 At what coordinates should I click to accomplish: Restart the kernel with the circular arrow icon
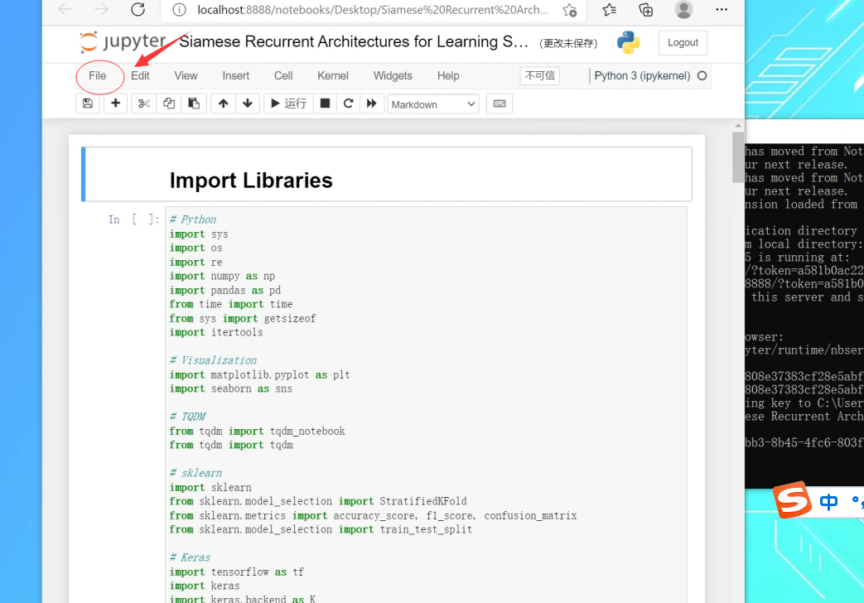pyautogui.click(x=348, y=104)
